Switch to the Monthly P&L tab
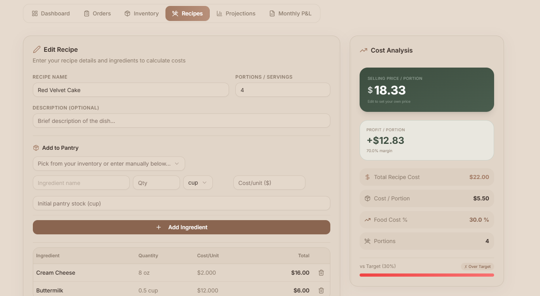Viewport: 540px width, 296px height. click(291, 13)
